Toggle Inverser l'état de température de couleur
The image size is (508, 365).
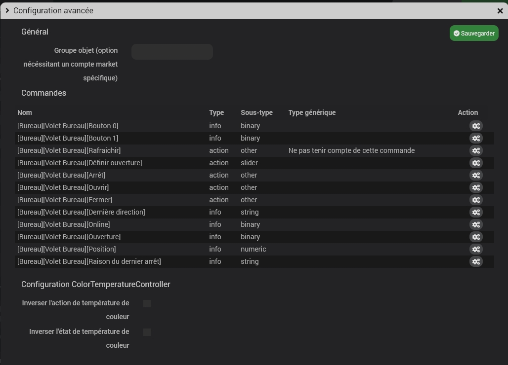tap(147, 332)
